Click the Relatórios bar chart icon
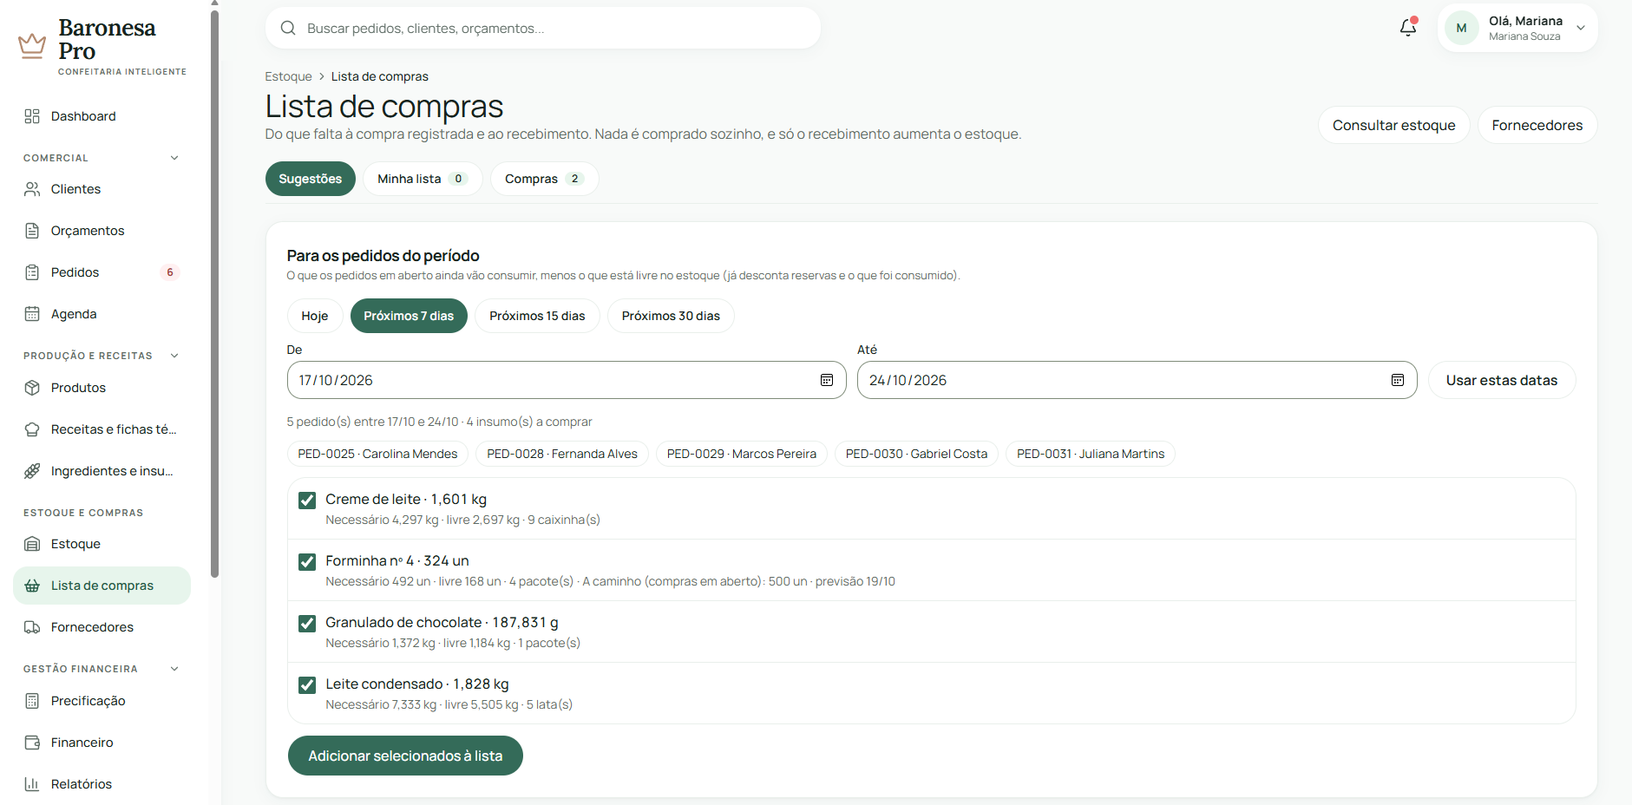 click(32, 784)
